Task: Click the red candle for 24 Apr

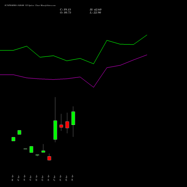Action: point(49,158)
